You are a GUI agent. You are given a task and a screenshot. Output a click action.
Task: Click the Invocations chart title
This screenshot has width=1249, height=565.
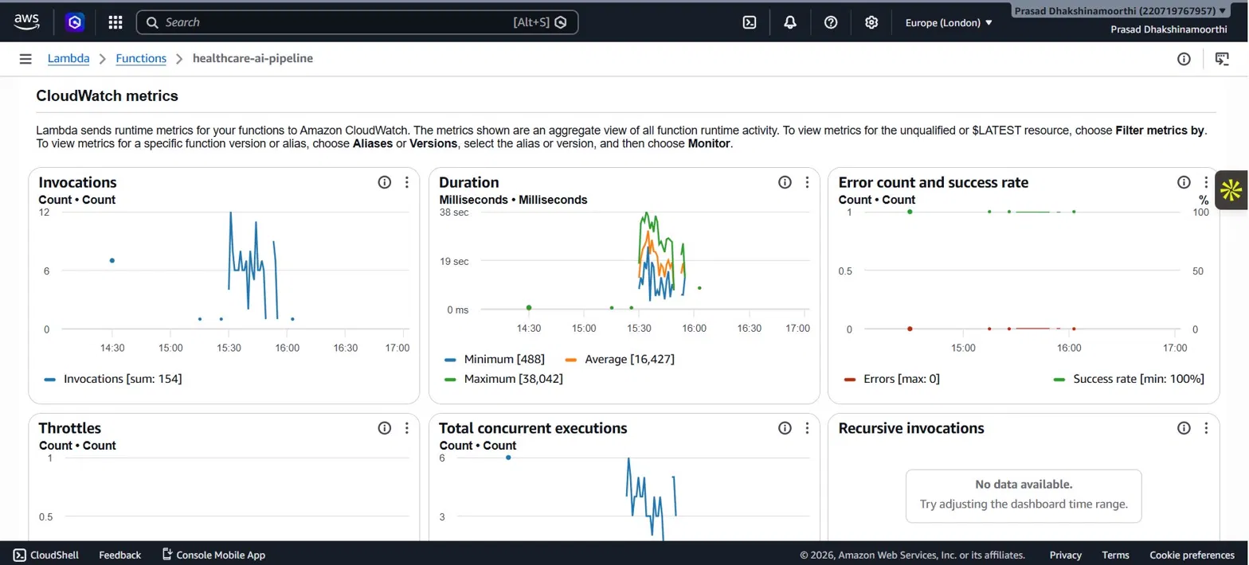coord(77,182)
